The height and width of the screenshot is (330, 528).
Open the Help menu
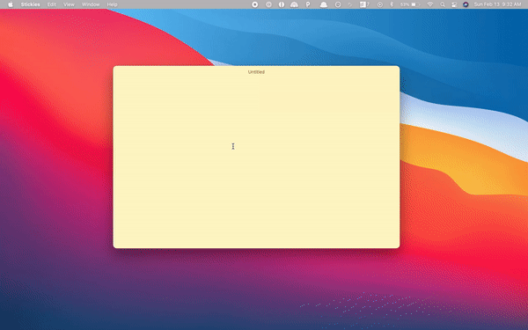coord(112,4)
